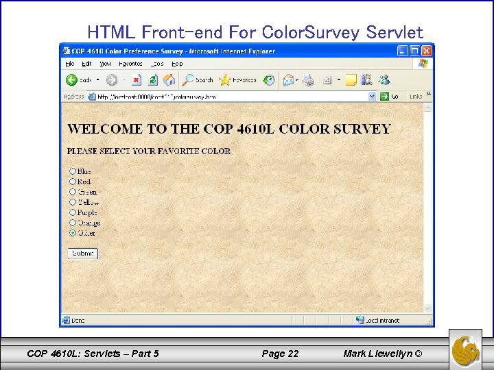Open the Edit menu

pyautogui.click(x=86, y=64)
